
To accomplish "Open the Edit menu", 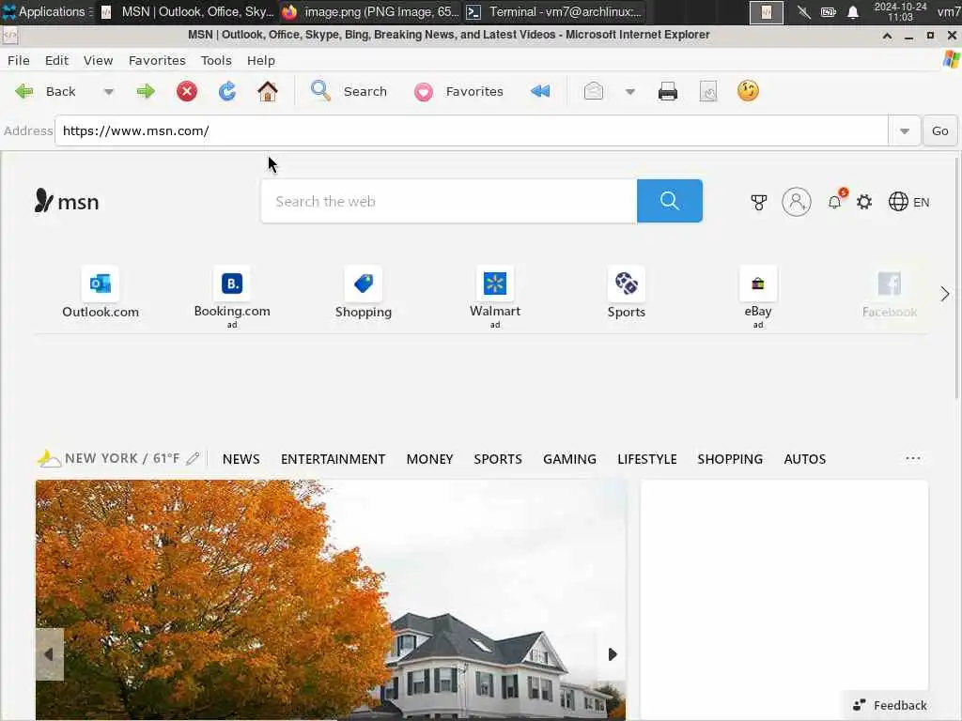I will pos(56,60).
